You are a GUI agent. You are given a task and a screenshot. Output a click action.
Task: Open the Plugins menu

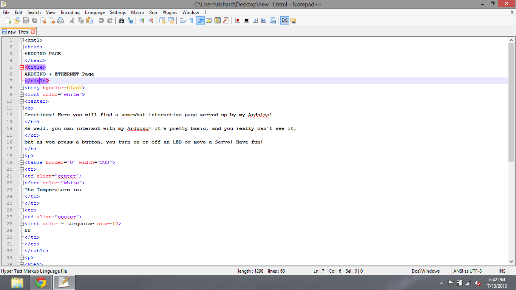click(170, 12)
